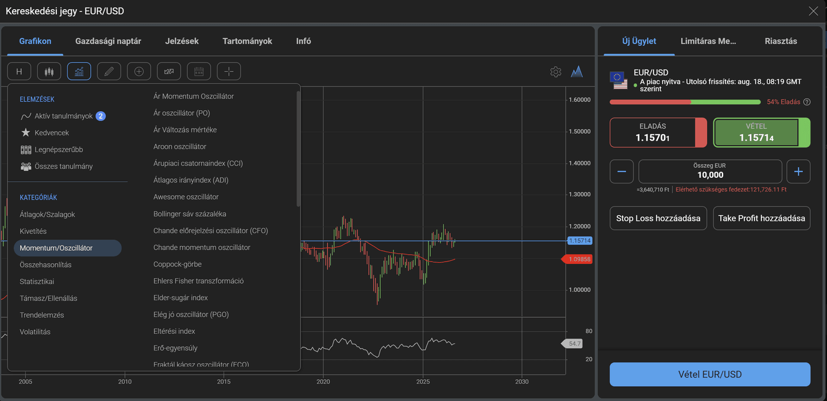Add Ár Változás mértéke study
827x401 pixels.
coord(185,130)
